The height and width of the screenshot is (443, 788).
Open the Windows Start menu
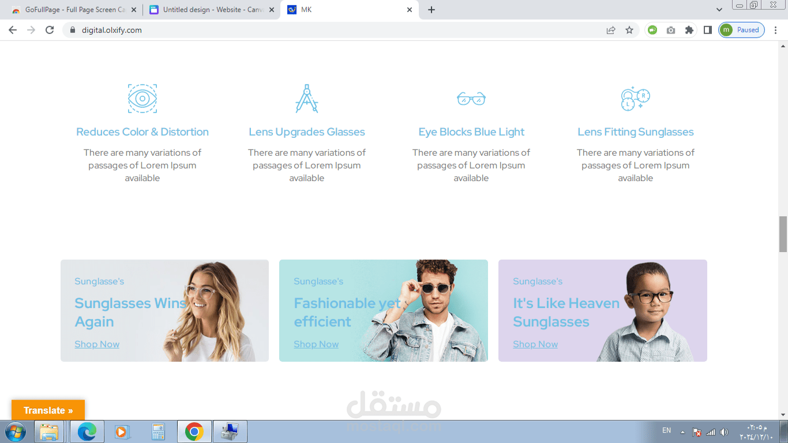tap(16, 431)
